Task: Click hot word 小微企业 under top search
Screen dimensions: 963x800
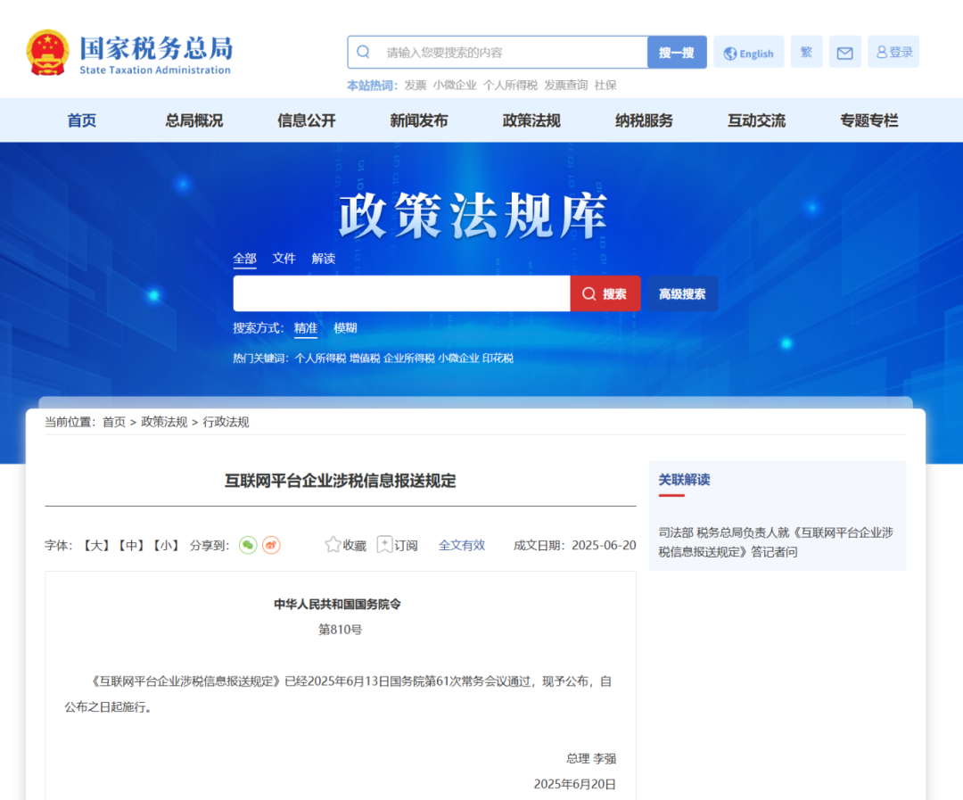Action: [455, 85]
